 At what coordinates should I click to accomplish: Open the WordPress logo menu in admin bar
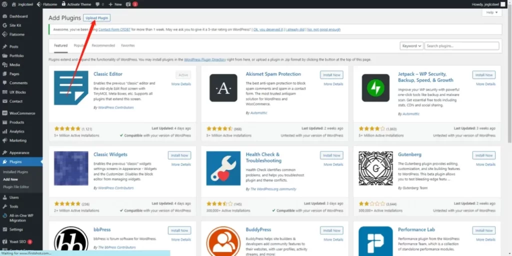click(x=4, y=4)
